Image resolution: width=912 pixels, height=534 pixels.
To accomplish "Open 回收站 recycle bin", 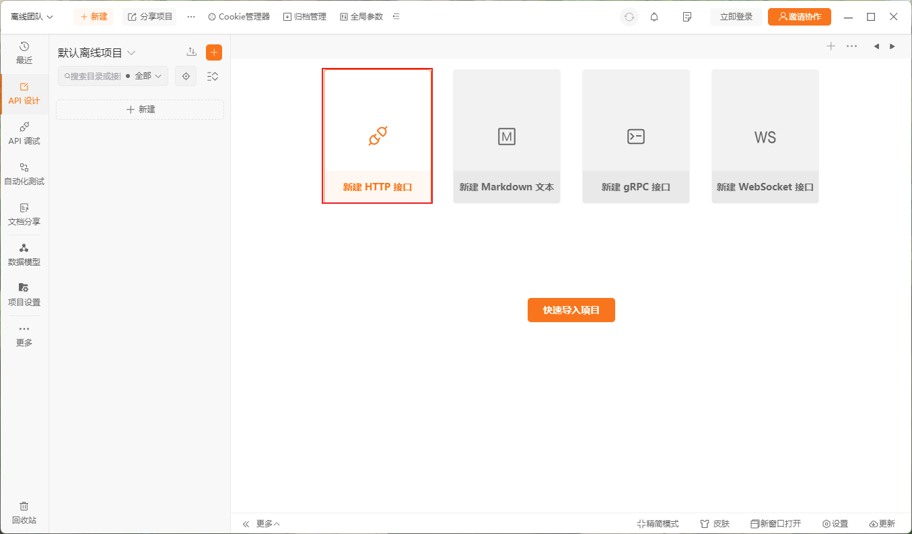I will [x=24, y=512].
